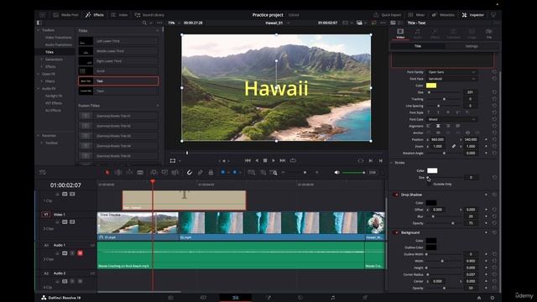
Task: Enable the Outside Only checkbox
Action: point(429,184)
